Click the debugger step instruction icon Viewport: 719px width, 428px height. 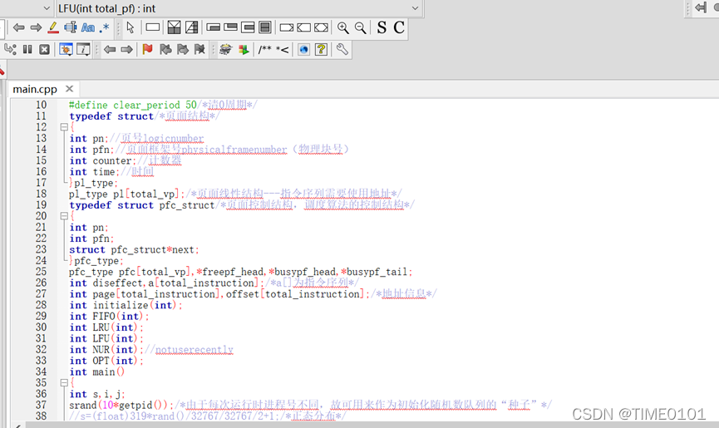tap(10, 49)
